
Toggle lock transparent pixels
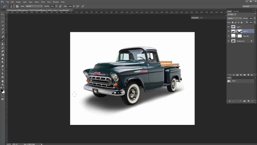click(x=233, y=23)
